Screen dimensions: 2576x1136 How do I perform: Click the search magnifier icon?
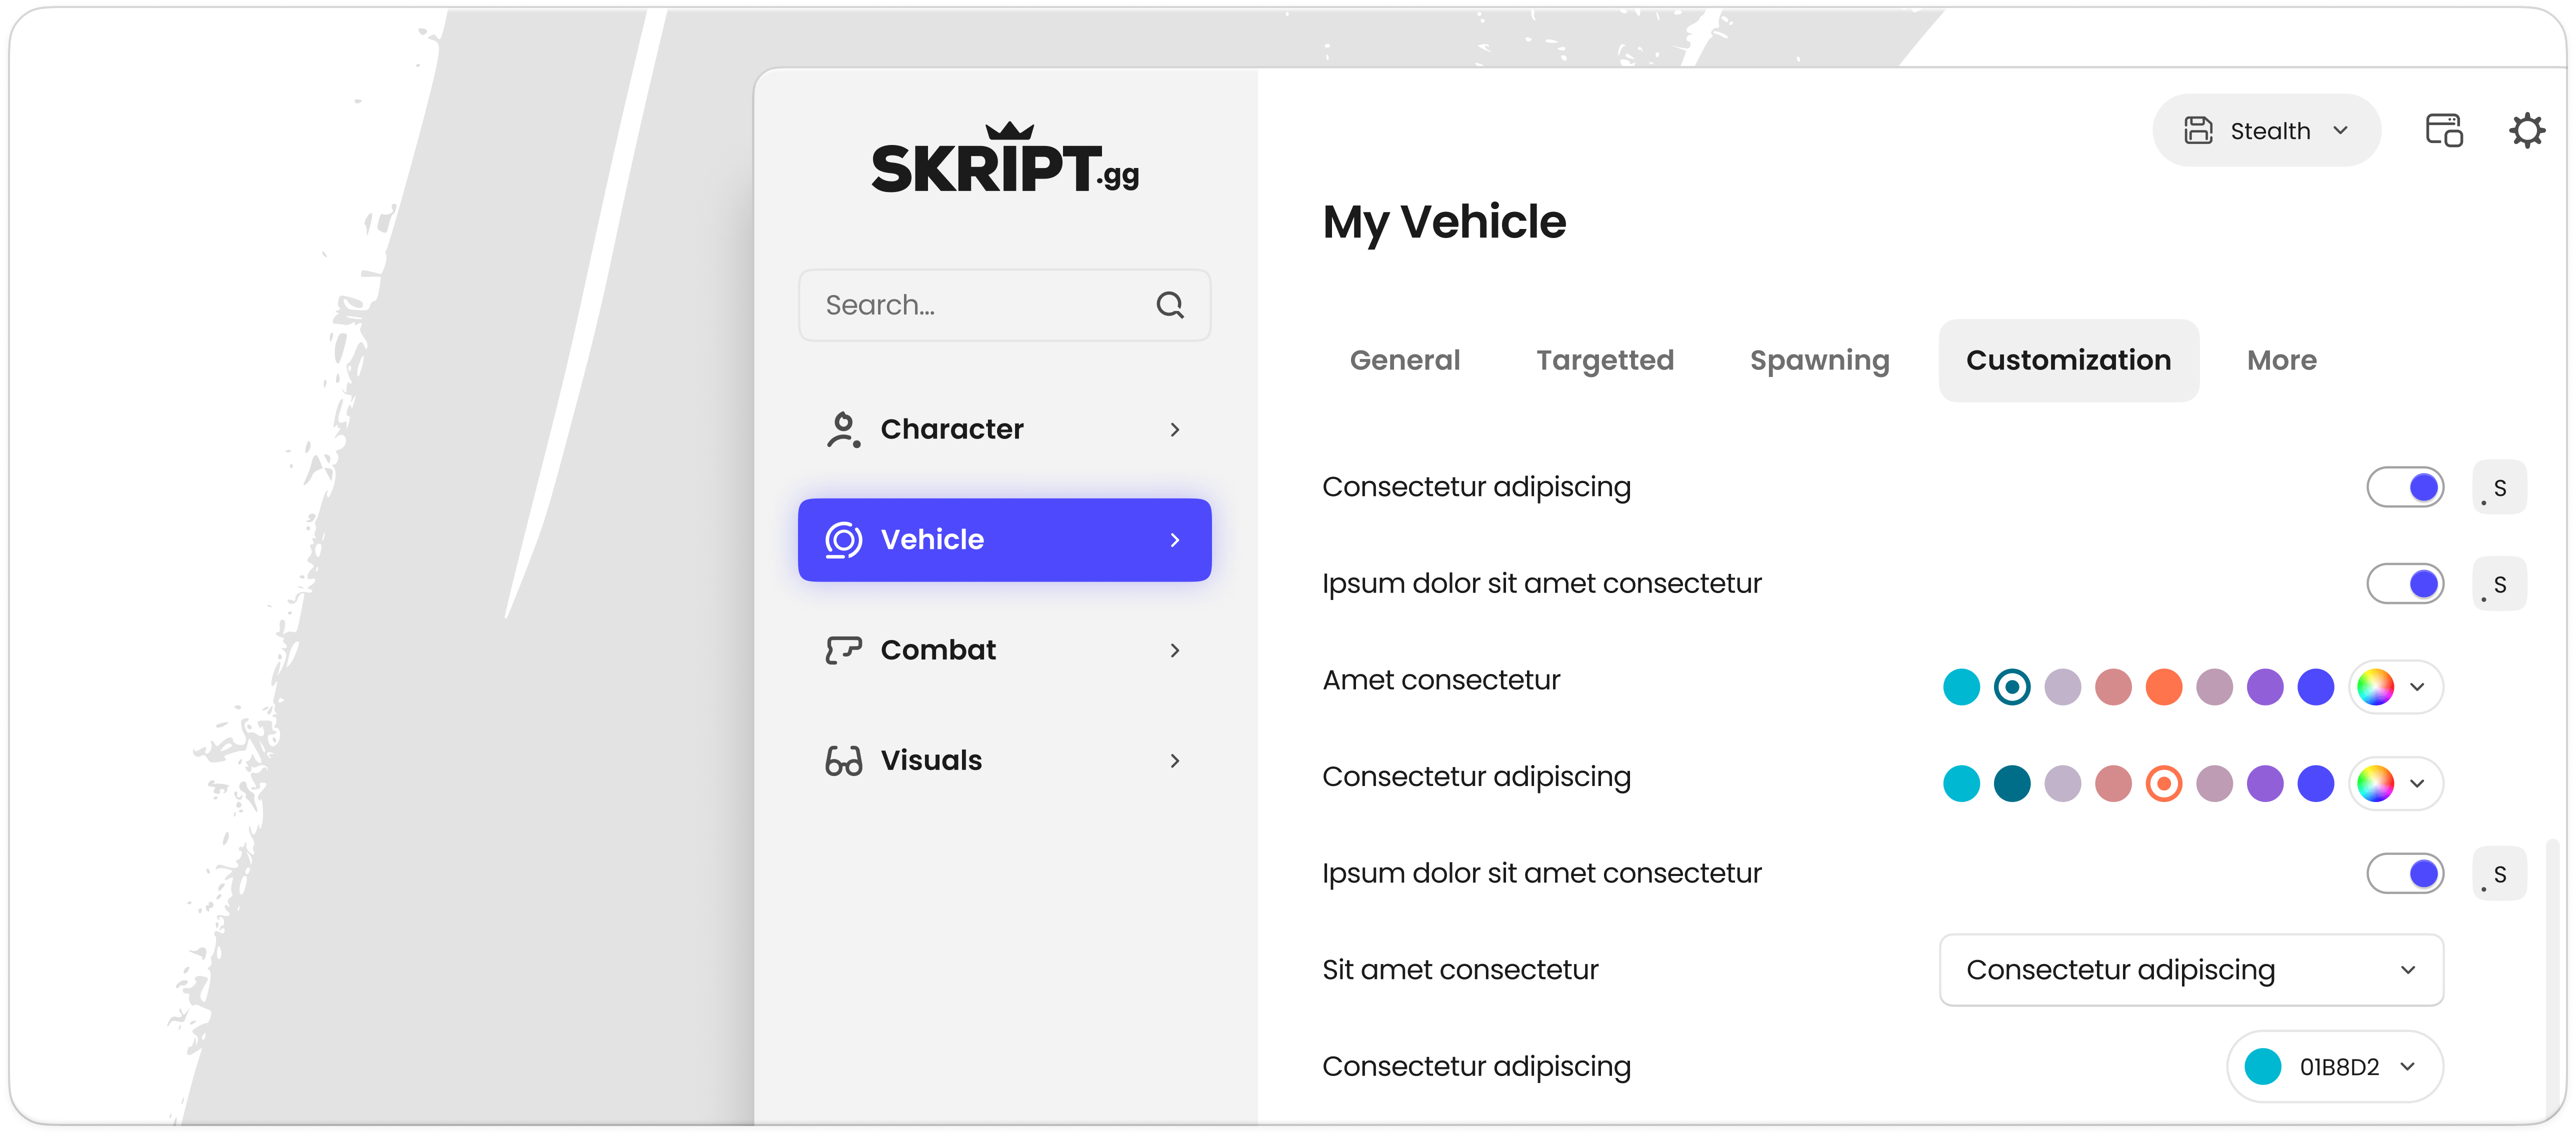[x=1169, y=305]
